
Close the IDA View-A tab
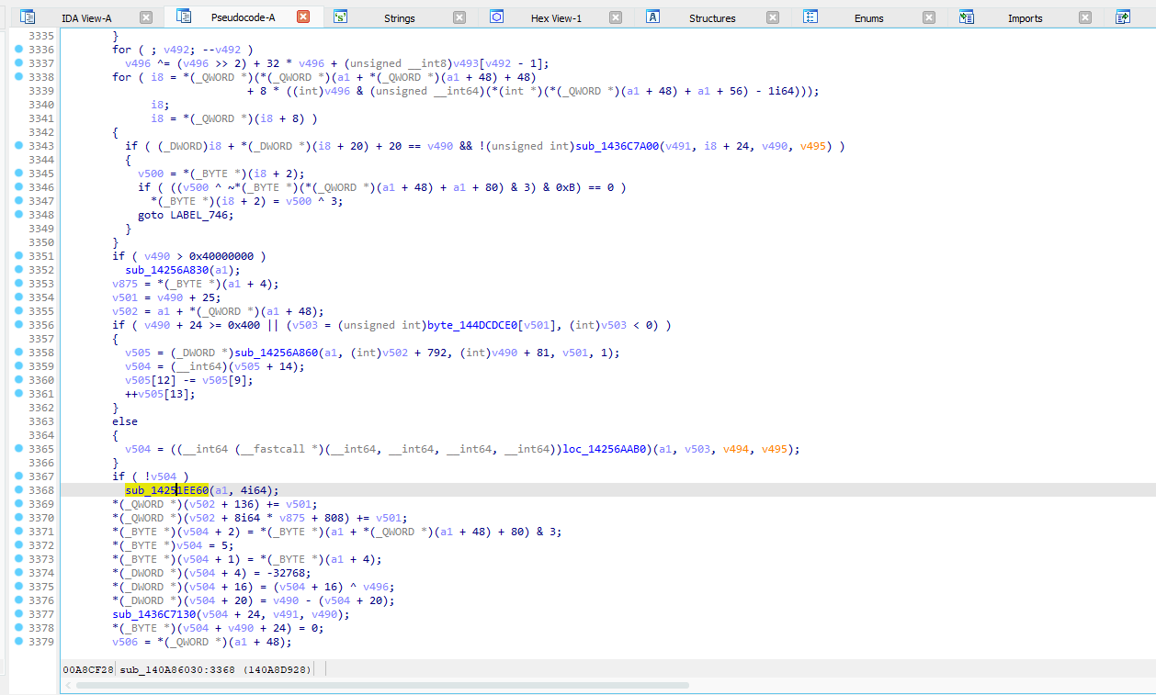[146, 17]
